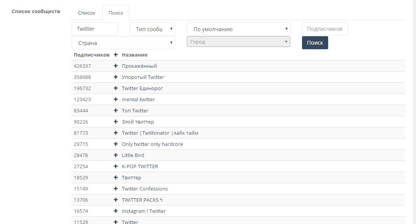
Task: Select community name Упоротый Twitter
Action: (143, 77)
